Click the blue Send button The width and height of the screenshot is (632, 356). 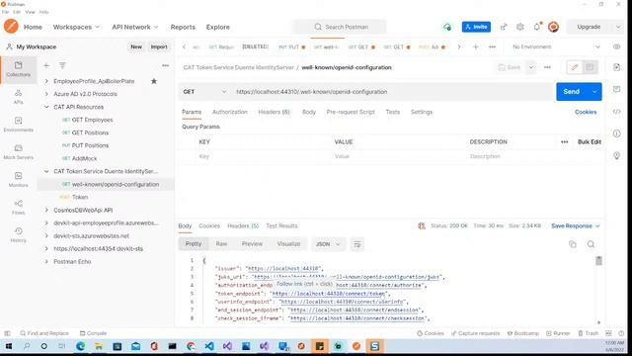coord(572,92)
